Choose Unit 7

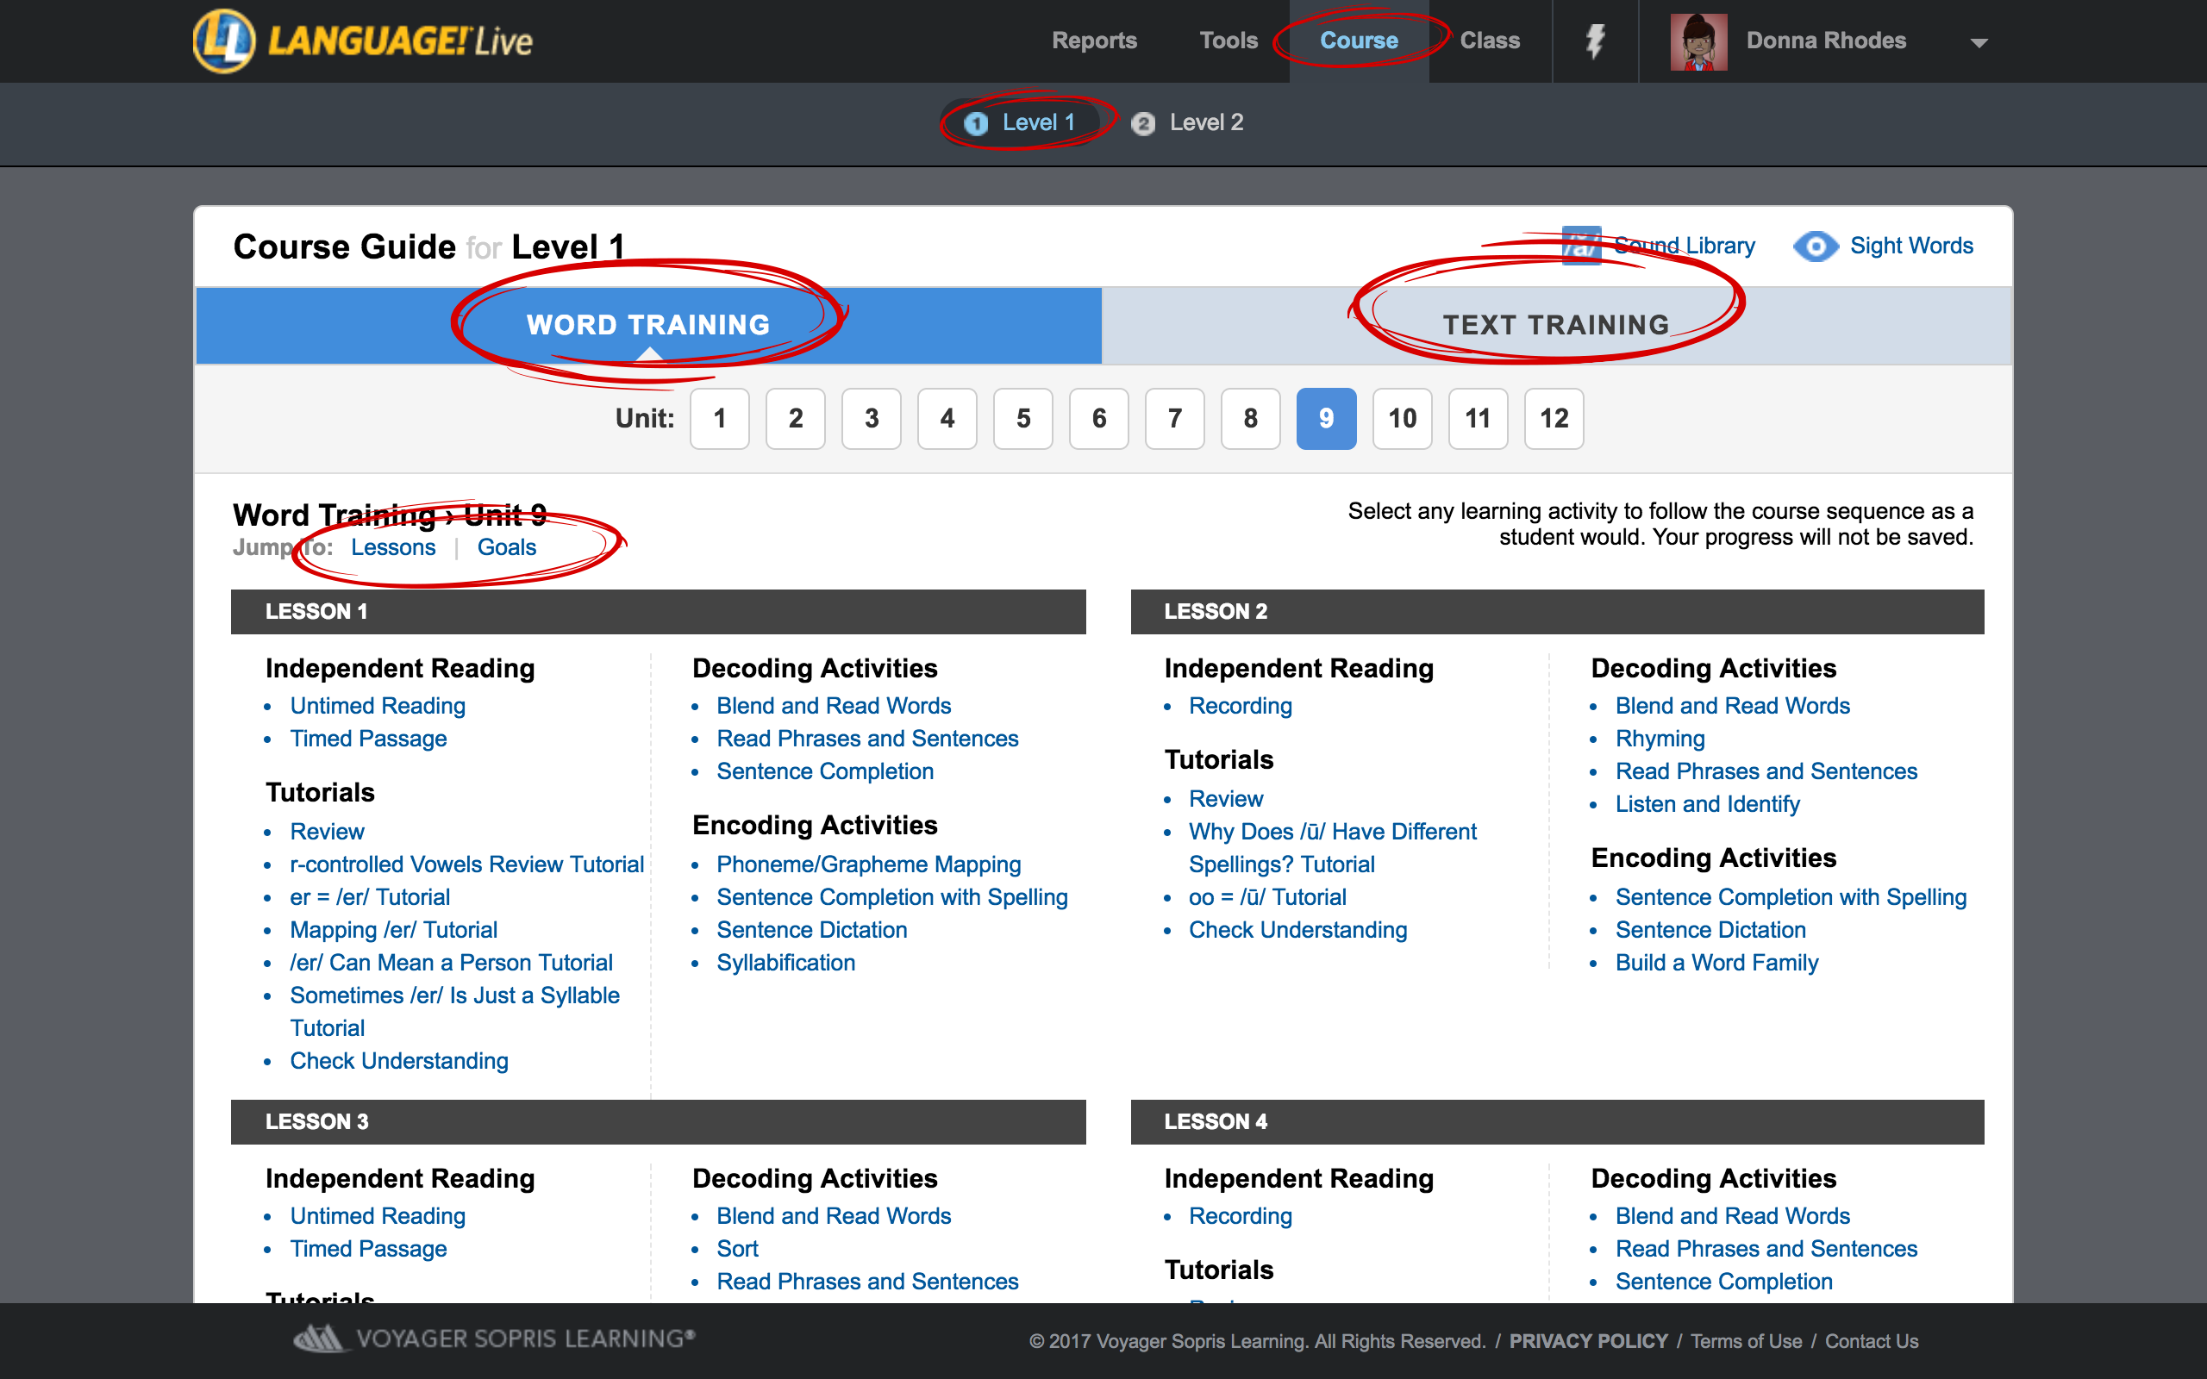(x=1175, y=419)
